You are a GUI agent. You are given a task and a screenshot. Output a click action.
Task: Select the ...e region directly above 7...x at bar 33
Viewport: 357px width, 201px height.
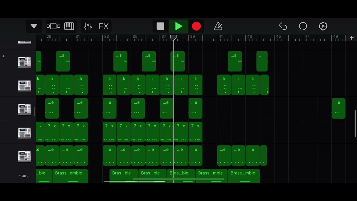click(x=109, y=108)
